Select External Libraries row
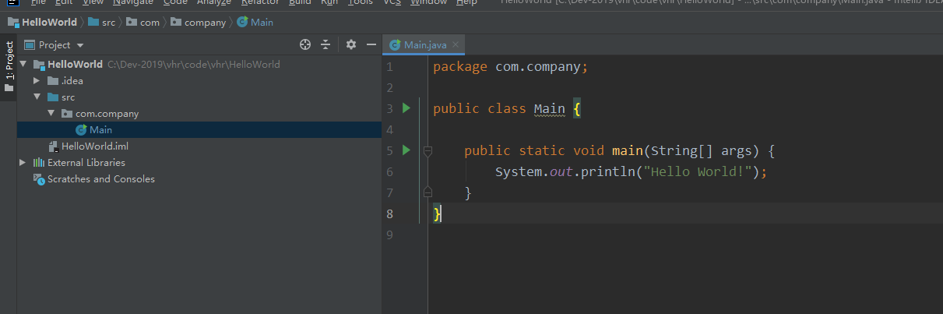The width and height of the screenshot is (943, 314). point(199,163)
